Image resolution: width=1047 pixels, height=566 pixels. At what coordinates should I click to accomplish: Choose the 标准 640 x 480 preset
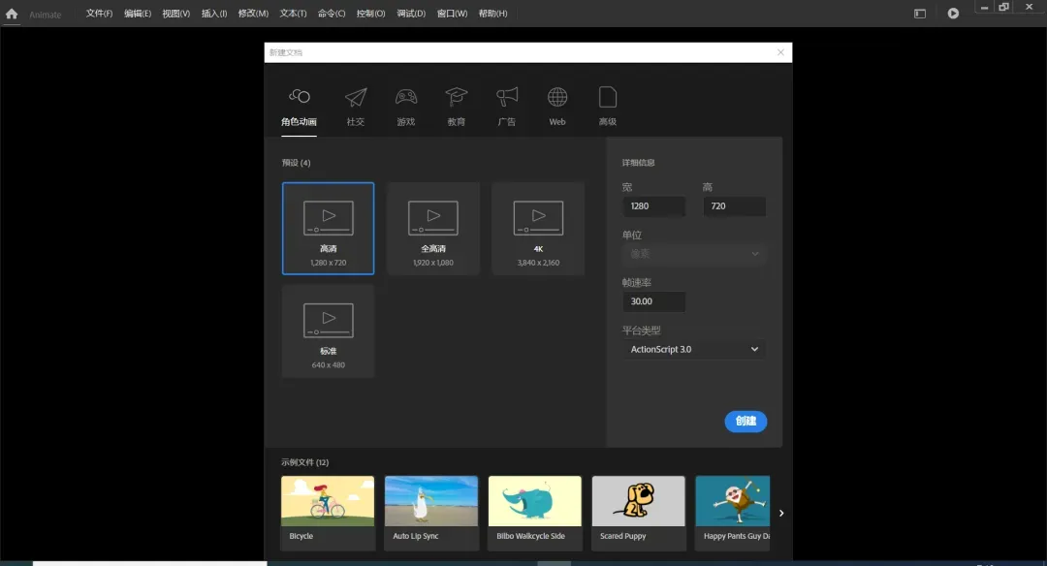click(x=328, y=331)
